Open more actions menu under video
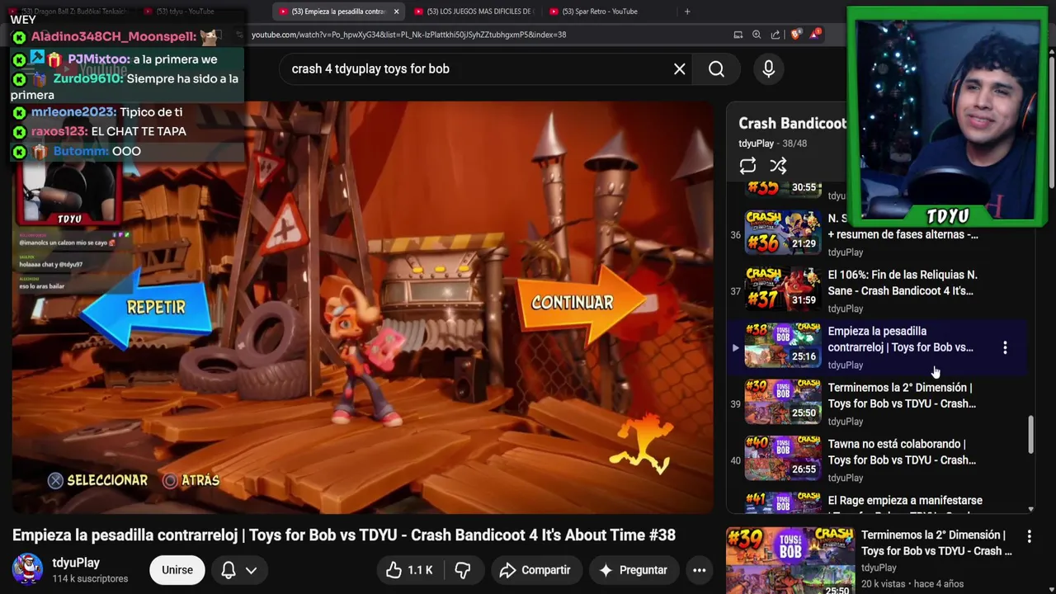The width and height of the screenshot is (1056, 594). (x=699, y=570)
